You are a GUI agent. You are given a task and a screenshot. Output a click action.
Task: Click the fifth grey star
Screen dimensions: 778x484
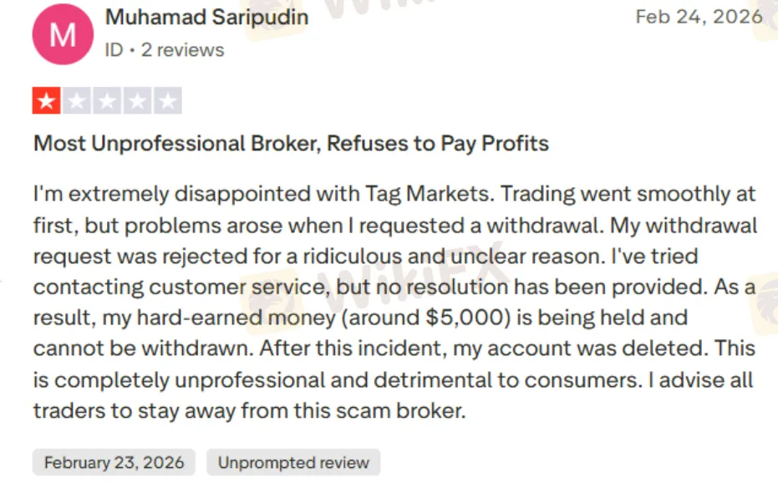168,101
